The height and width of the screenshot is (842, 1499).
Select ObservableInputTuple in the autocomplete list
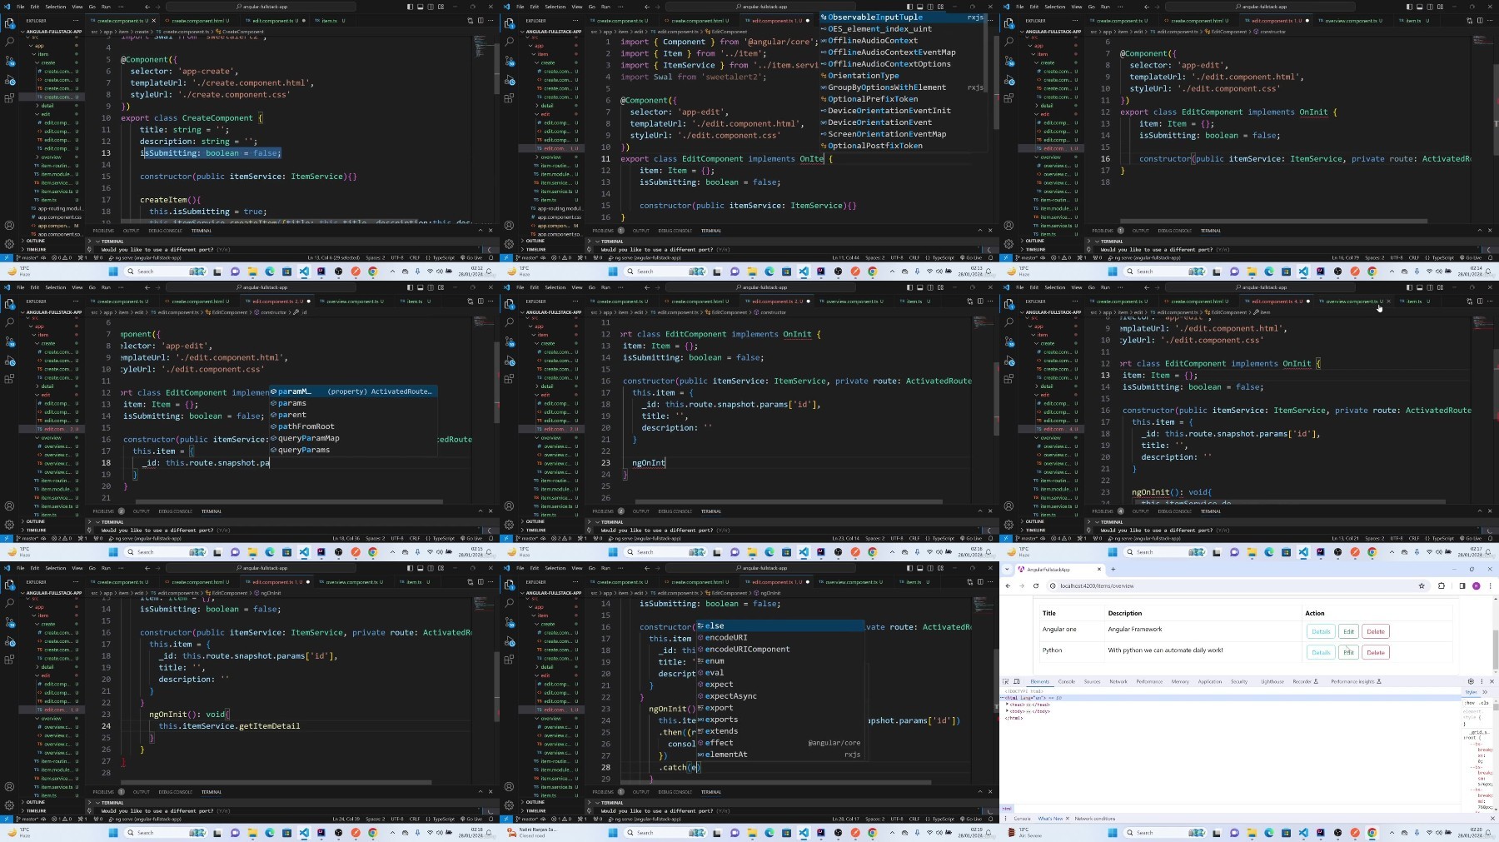903,17
